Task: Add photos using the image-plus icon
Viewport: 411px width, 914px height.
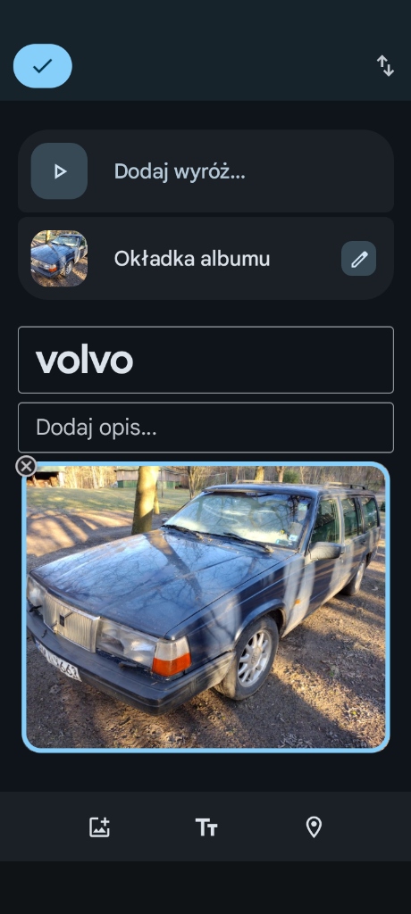Action: pyautogui.click(x=99, y=827)
